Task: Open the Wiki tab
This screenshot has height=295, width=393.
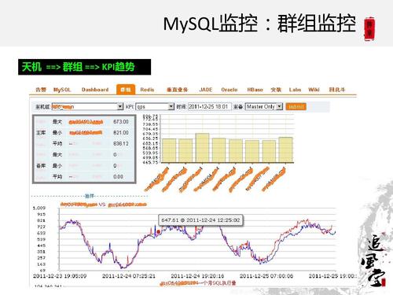Action: coord(314,90)
